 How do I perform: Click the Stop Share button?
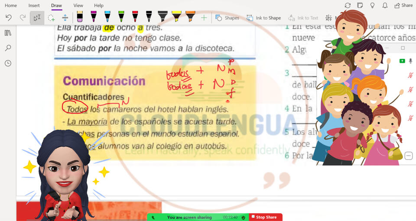tap(266, 217)
